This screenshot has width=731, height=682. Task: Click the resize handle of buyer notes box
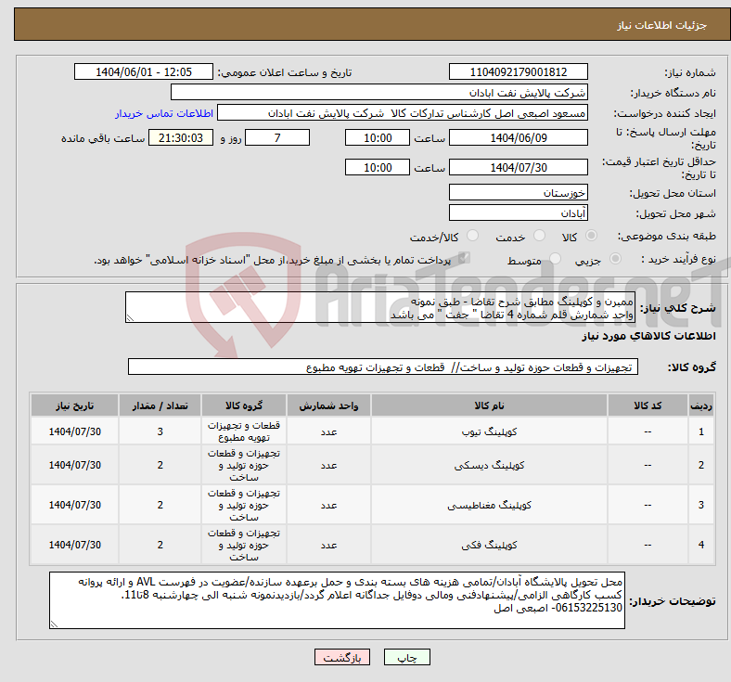(x=54, y=624)
